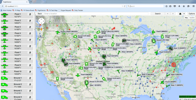Click the map home icon
The width and height of the screenshot is (196, 100).
(180, 14)
